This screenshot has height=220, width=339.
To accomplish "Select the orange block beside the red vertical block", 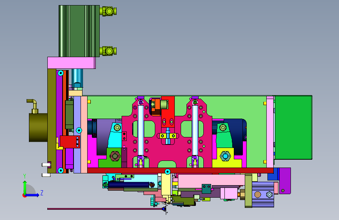I will 156,106.
